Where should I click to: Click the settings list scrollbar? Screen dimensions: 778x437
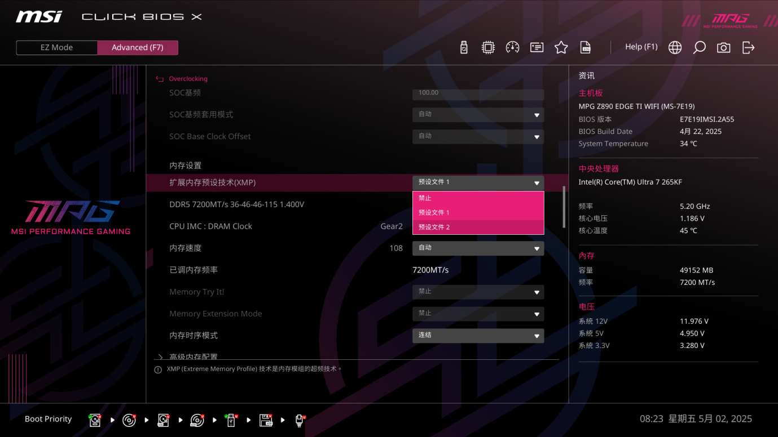pos(564,207)
